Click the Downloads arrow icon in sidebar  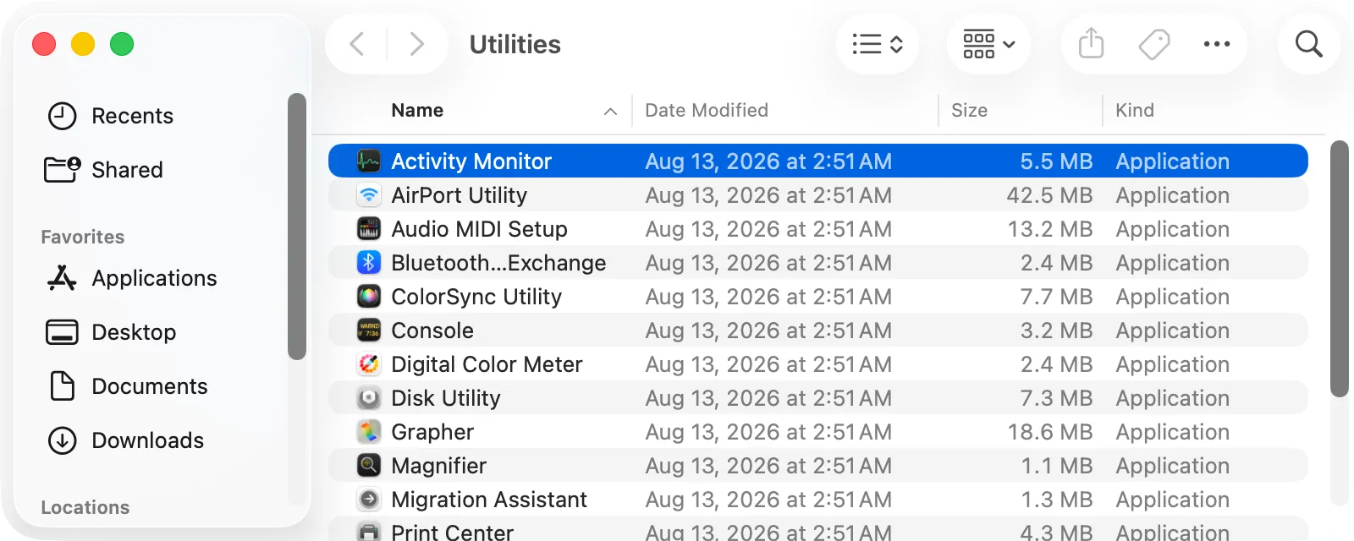(x=62, y=440)
